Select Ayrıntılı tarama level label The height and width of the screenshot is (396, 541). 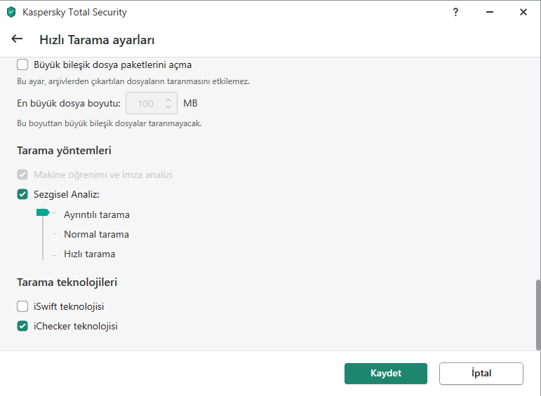[97, 214]
